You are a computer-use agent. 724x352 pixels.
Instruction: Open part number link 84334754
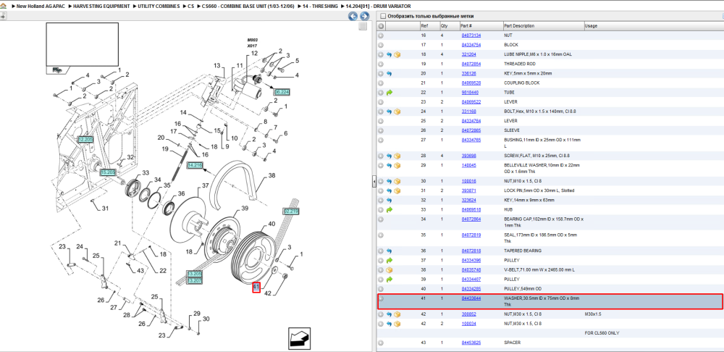[471, 45]
